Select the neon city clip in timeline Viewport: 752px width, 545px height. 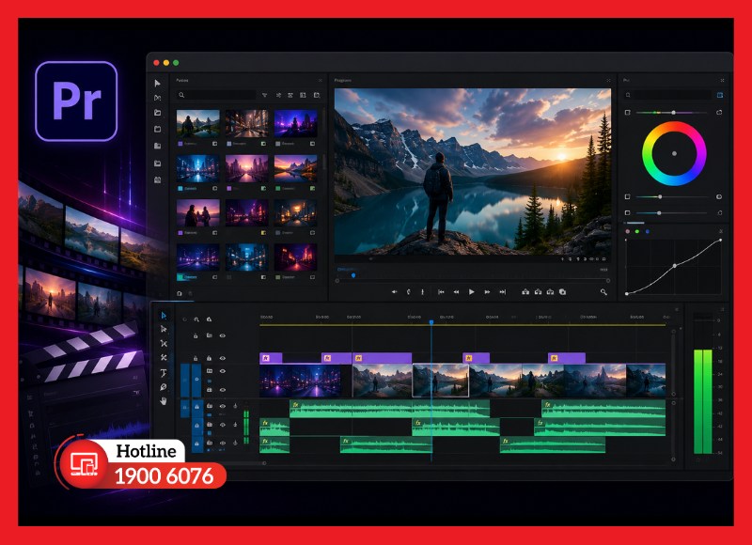tap(300, 381)
